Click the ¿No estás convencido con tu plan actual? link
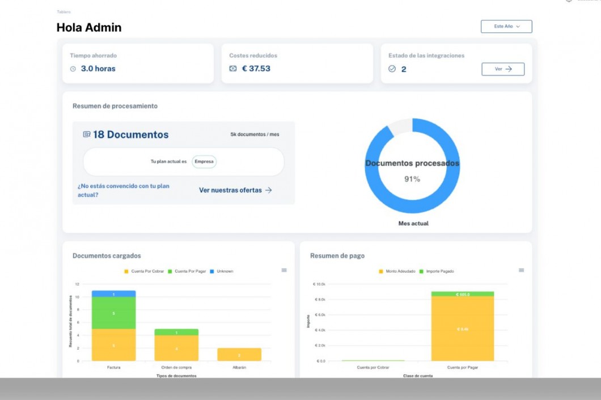Image resolution: width=601 pixels, height=400 pixels. click(x=123, y=190)
